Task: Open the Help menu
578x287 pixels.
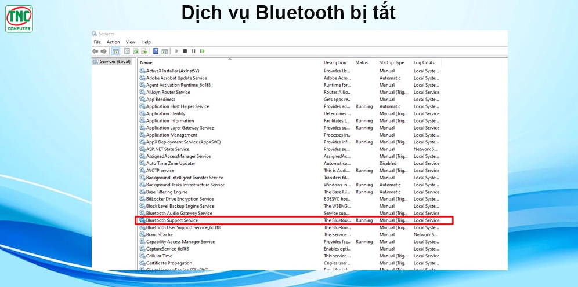Action: click(146, 42)
